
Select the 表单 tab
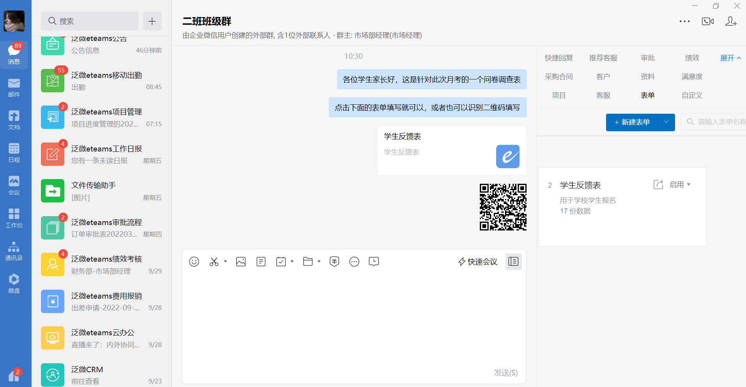click(648, 95)
